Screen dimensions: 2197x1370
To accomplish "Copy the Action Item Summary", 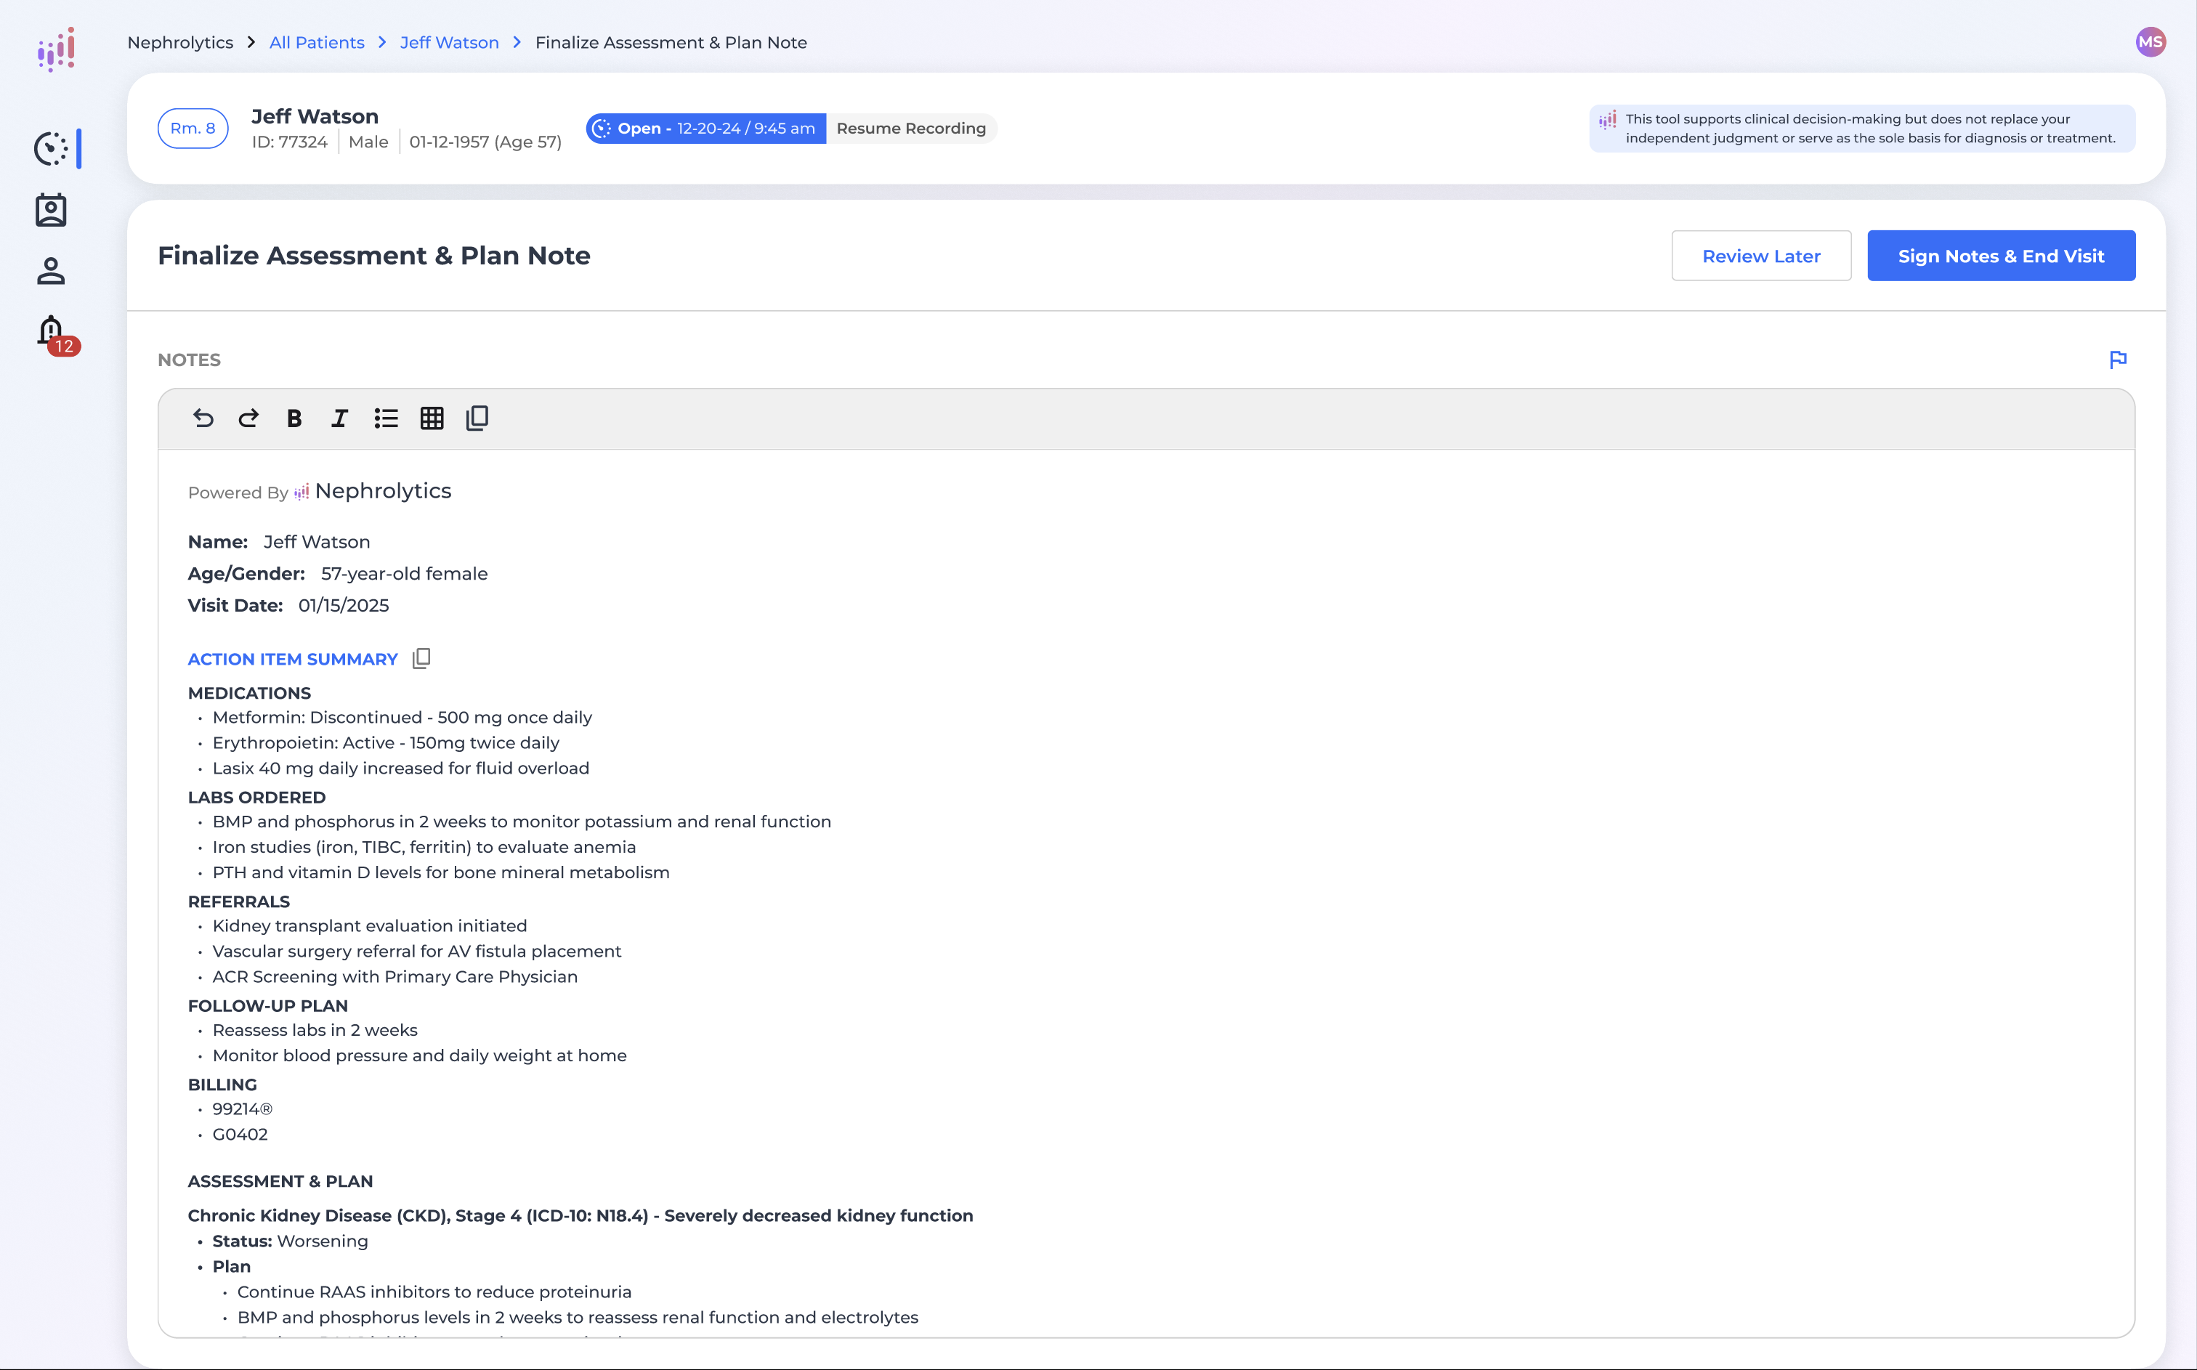I will [421, 658].
